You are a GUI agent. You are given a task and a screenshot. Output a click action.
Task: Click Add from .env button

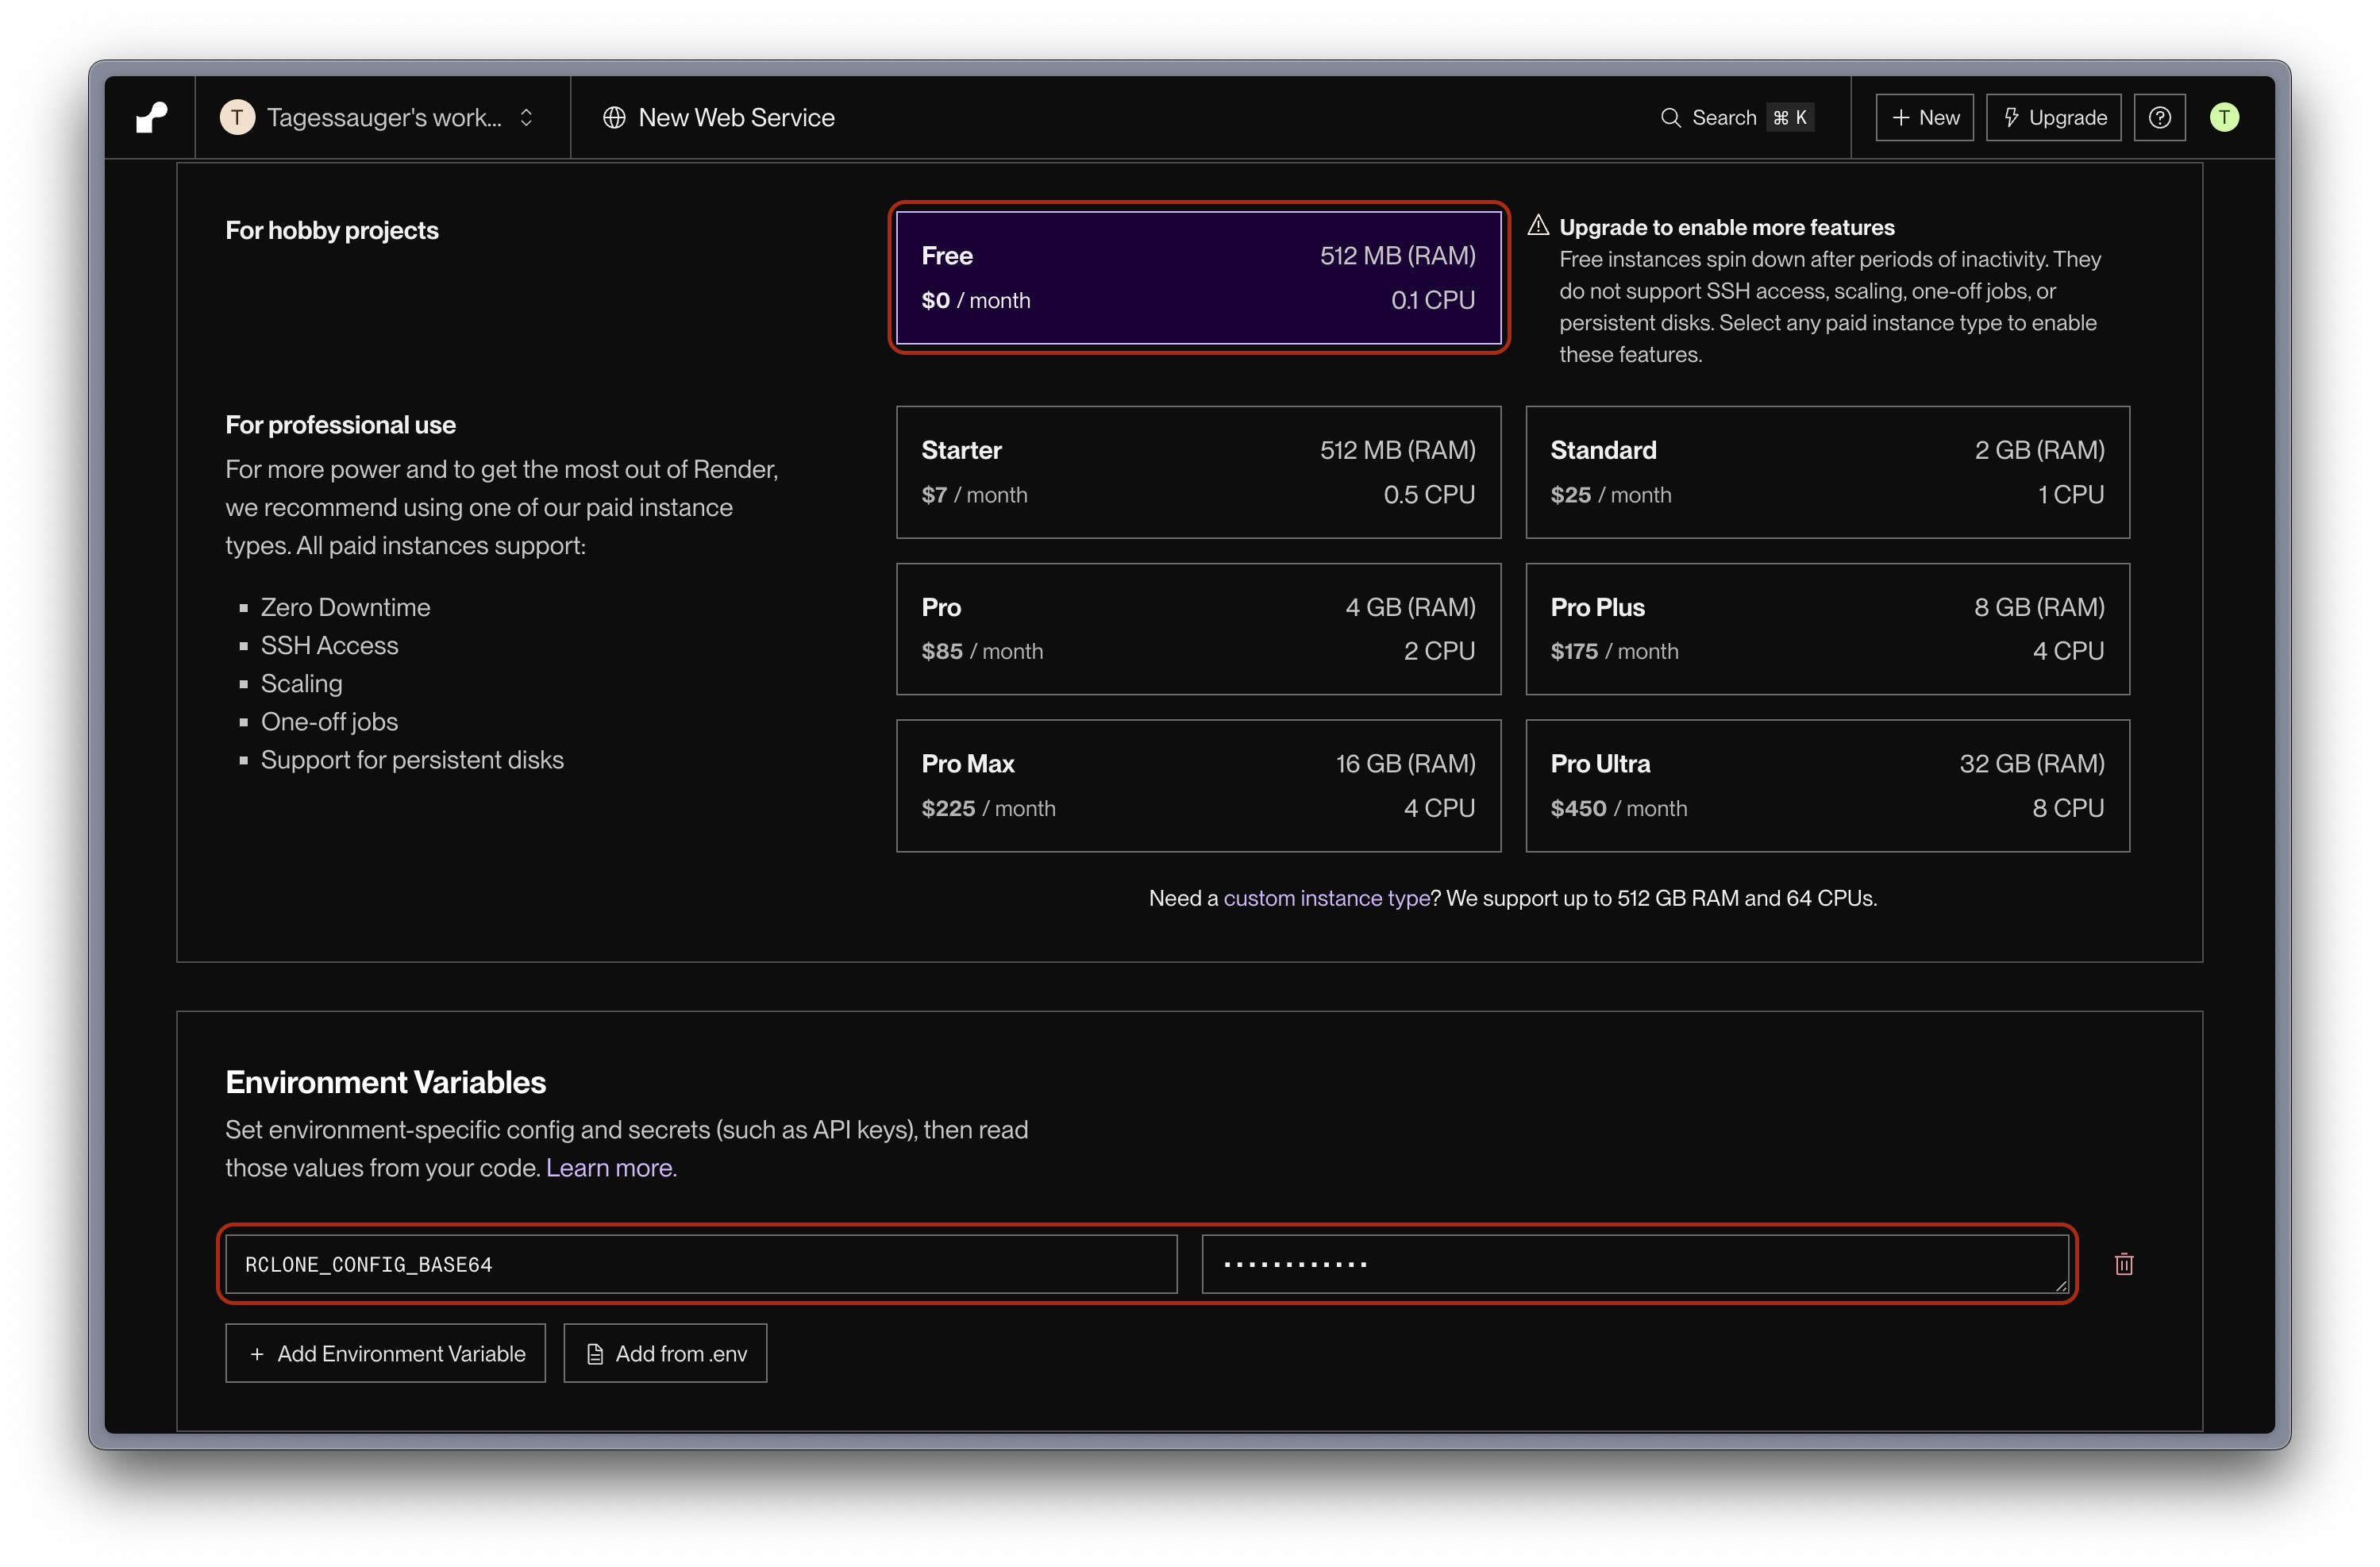coord(665,1353)
